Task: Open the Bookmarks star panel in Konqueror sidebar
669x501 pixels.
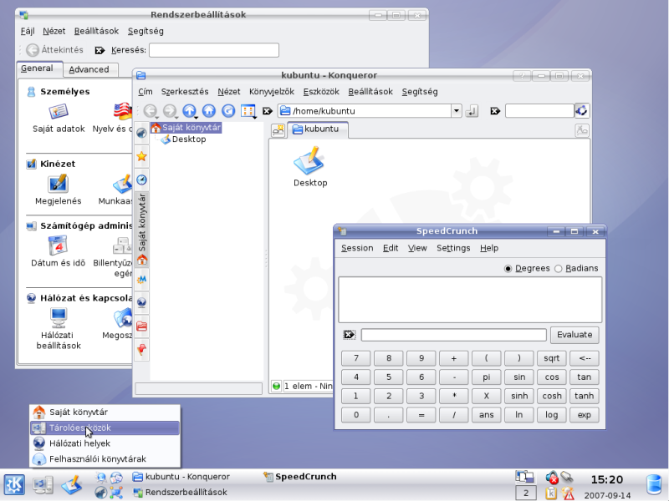Action: pos(141,156)
